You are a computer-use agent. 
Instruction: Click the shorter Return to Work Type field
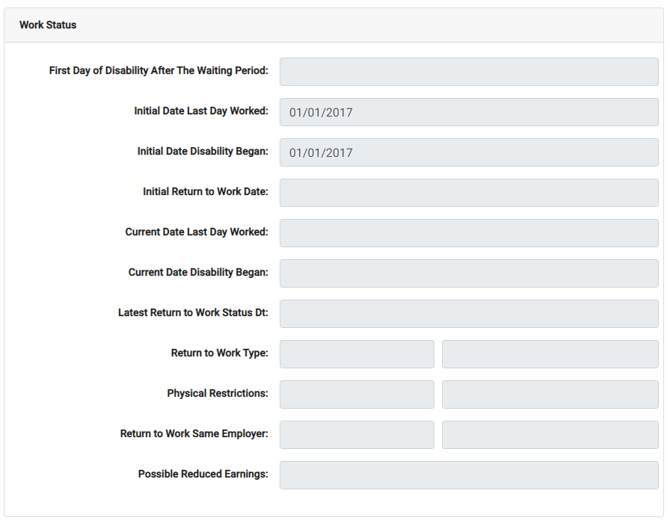(357, 354)
